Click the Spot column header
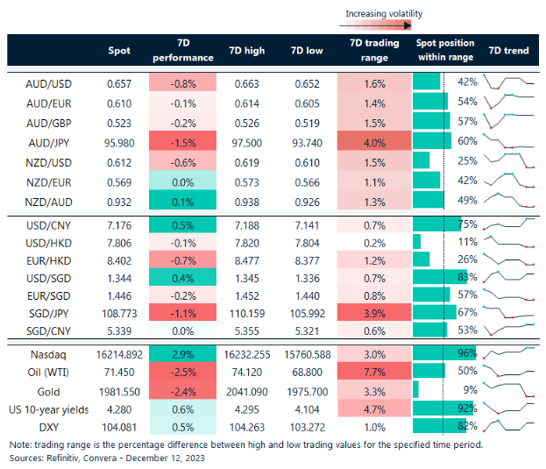546x469 pixels. pyautogui.click(x=117, y=51)
